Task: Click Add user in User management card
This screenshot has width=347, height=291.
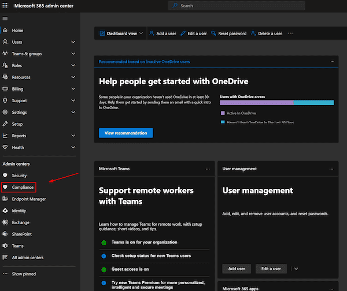Action: tap(237, 268)
